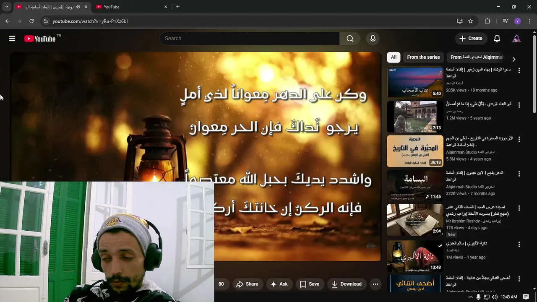The width and height of the screenshot is (537, 302).
Task: Mute the playing tab via speaker icon
Action: click(78, 7)
